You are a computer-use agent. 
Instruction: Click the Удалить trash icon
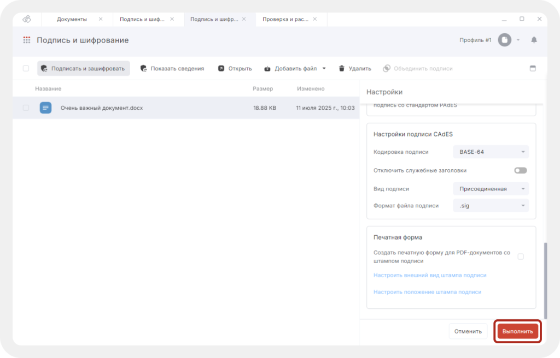pyautogui.click(x=342, y=69)
